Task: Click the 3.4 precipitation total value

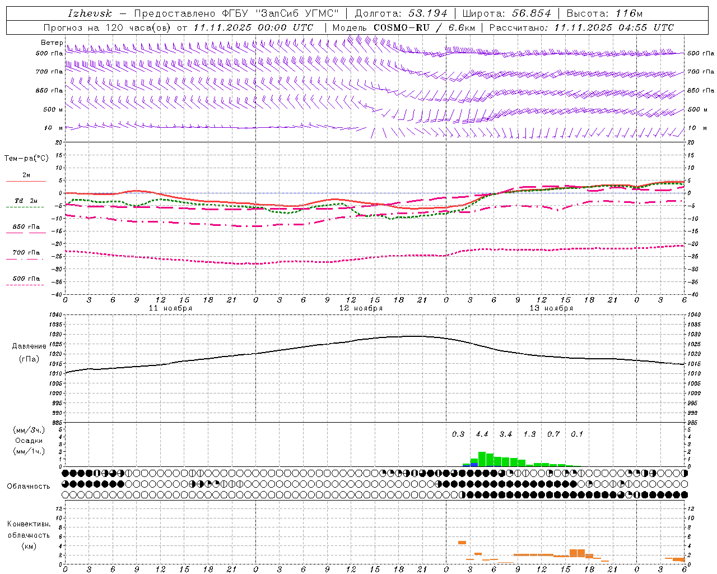Action: pyautogui.click(x=506, y=434)
